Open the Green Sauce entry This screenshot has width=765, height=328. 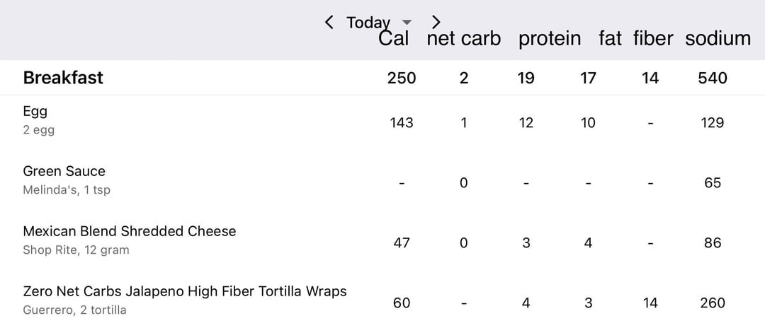pos(64,171)
